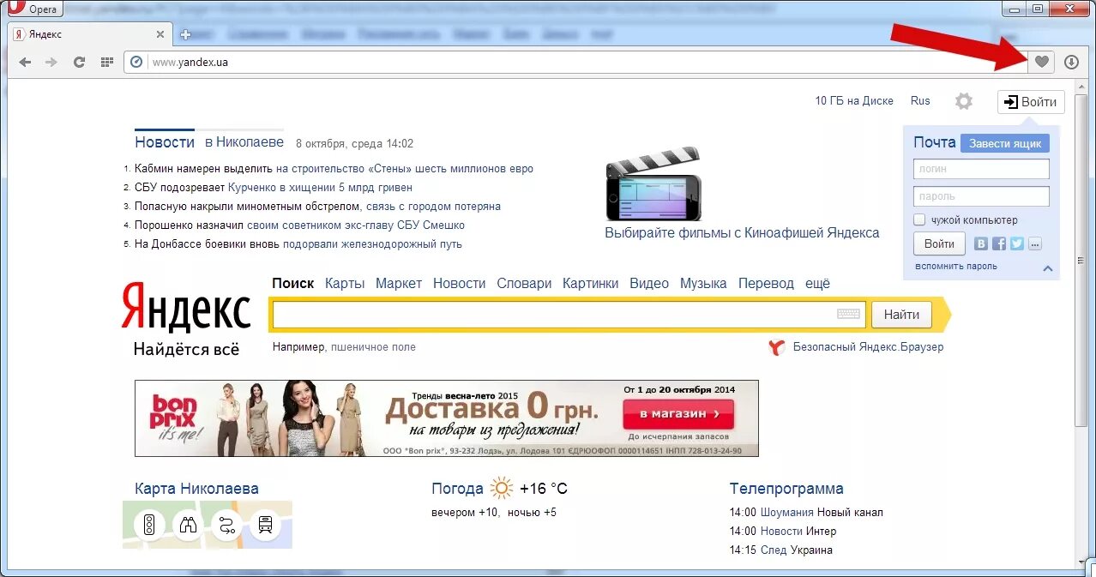Click Войти button in mail panel
The width and height of the screenshot is (1096, 577).
939,243
